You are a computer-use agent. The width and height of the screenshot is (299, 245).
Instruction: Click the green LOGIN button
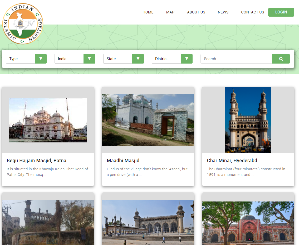(281, 12)
